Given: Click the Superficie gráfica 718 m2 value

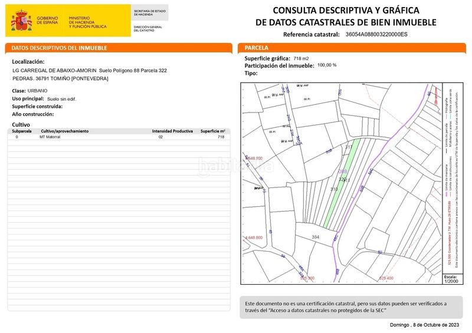Looking at the screenshot, I should (x=301, y=59).
